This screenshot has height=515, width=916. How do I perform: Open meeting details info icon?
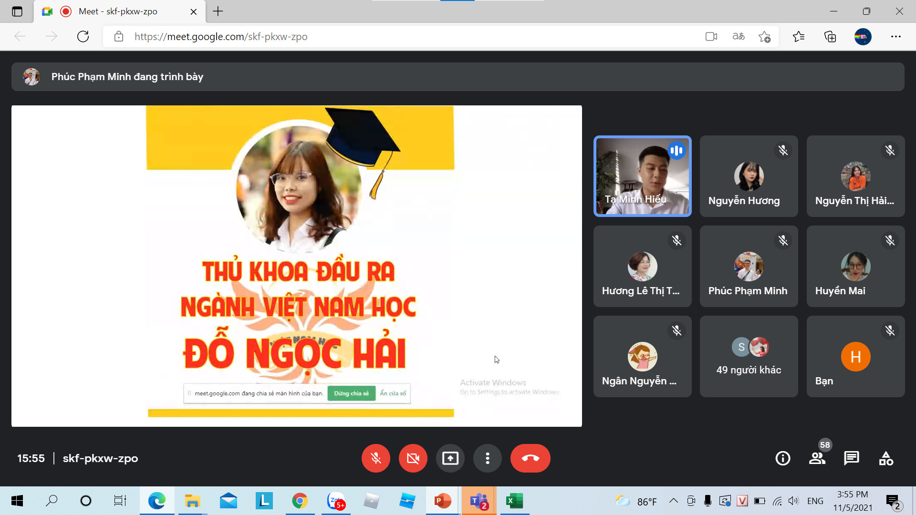[782, 458]
